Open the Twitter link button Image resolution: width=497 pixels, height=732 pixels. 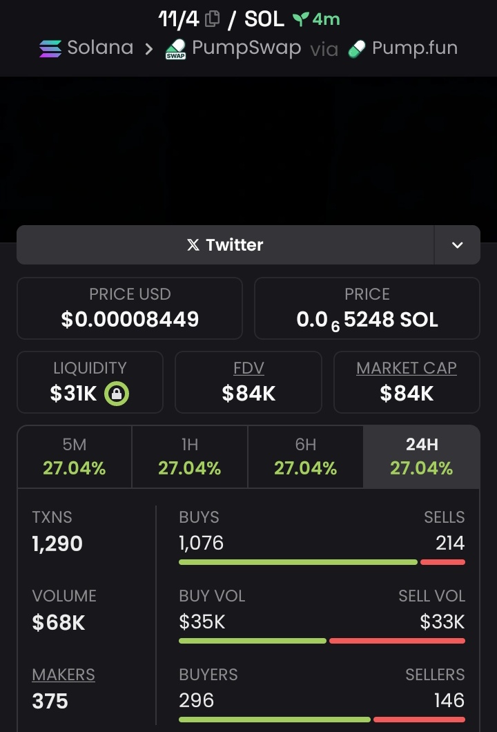[225, 245]
